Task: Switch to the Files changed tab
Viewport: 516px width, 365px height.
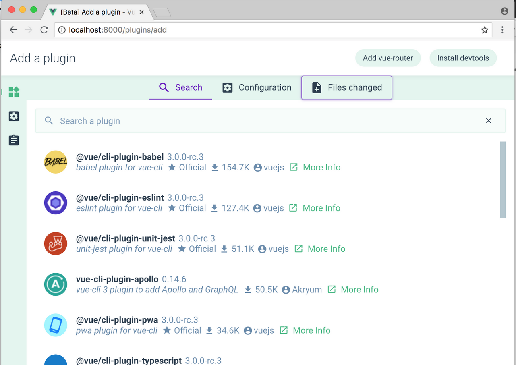Action: click(x=346, y=87)
